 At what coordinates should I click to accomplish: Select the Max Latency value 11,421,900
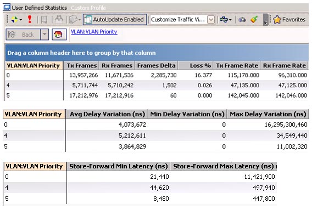click(x=260, y=177)
